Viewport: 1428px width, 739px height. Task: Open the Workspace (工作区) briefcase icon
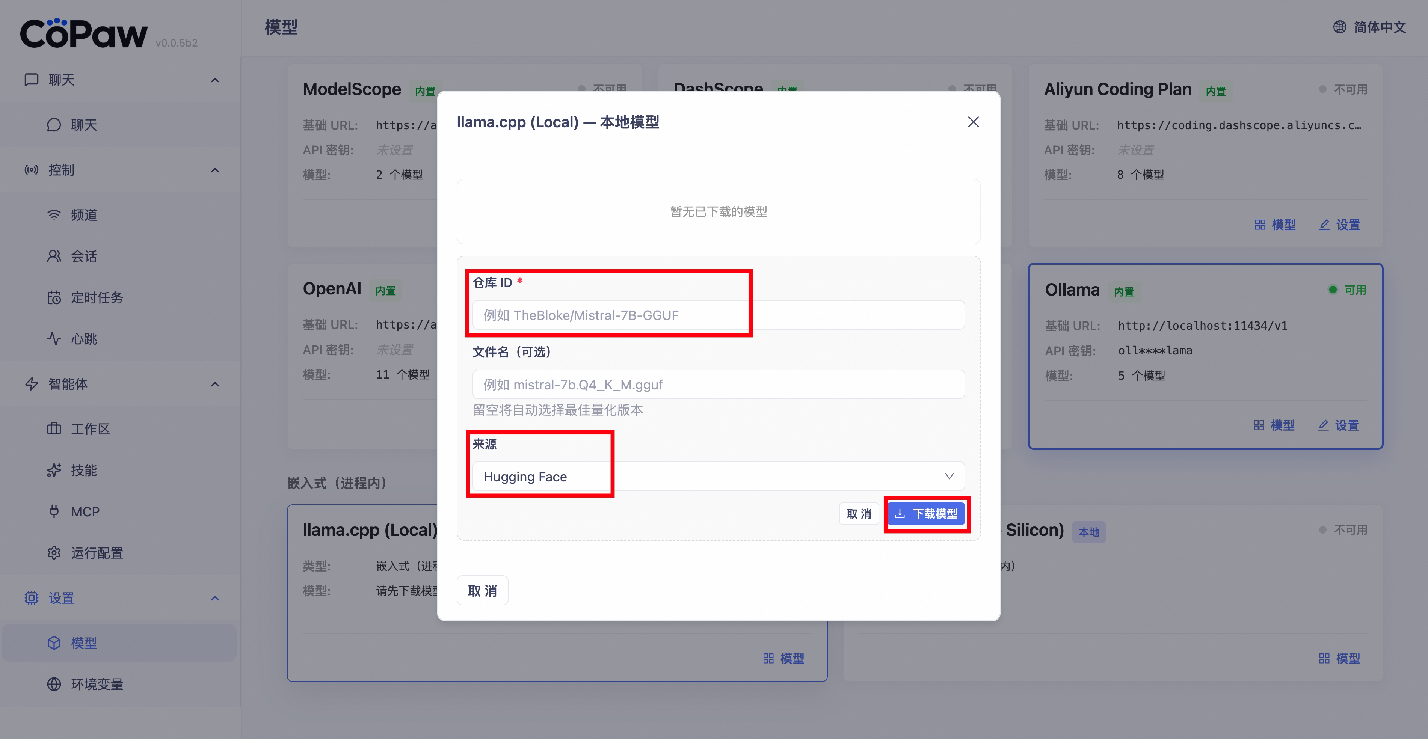54,428
